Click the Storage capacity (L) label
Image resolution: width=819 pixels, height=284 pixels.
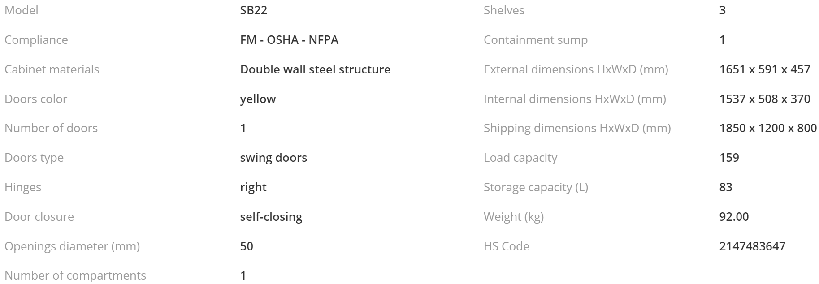coord(536,187)
